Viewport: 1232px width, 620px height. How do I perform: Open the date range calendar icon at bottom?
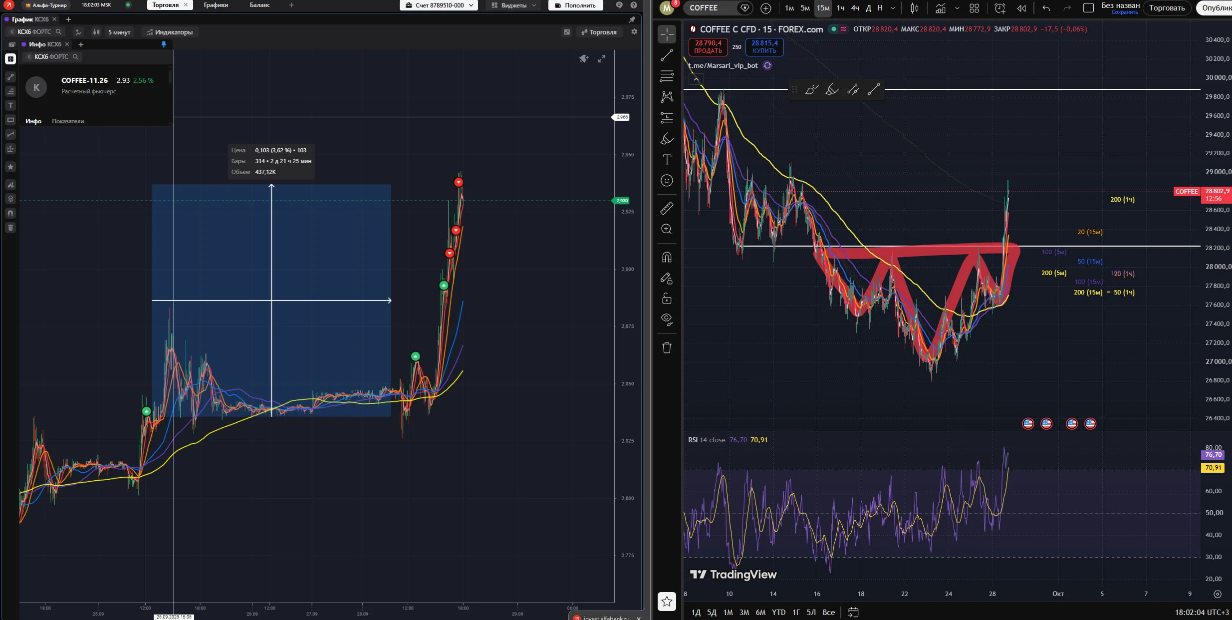pyautogui.click(x=853, y=612)
